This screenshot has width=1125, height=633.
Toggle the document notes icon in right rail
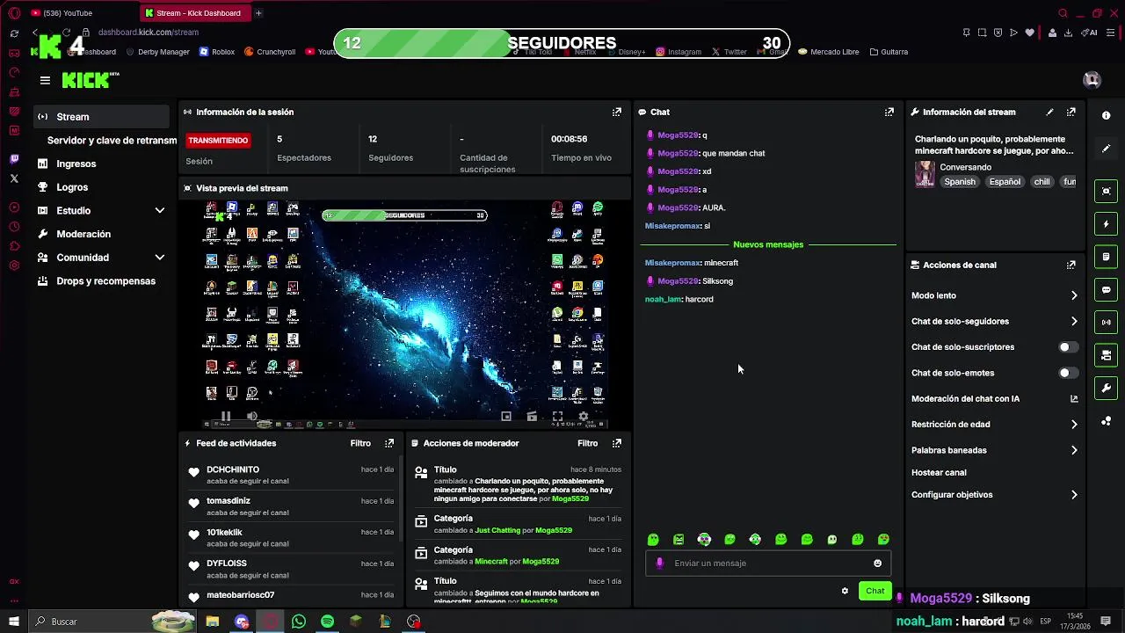(x=1107, y=257)
